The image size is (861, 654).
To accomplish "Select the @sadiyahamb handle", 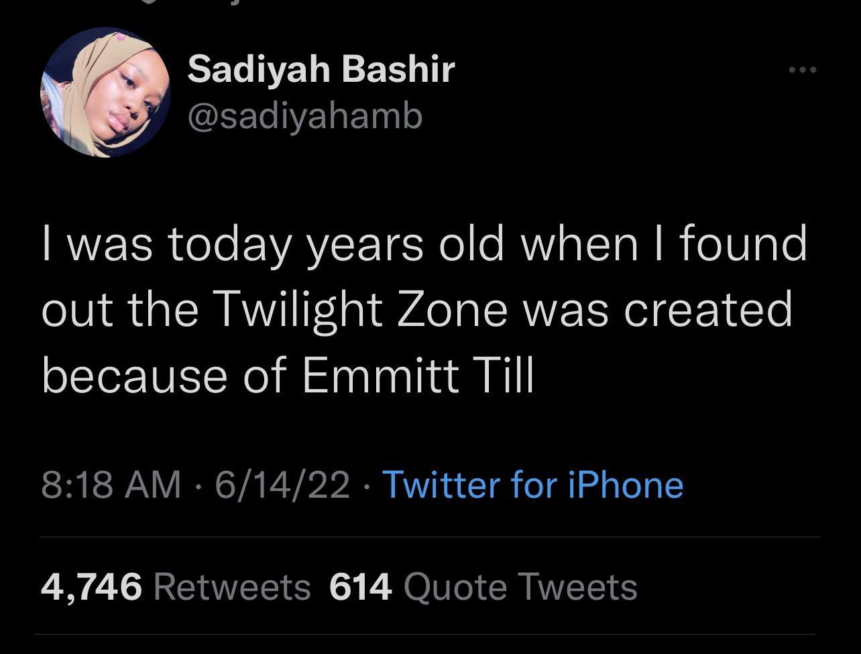I will click(305, 114).
